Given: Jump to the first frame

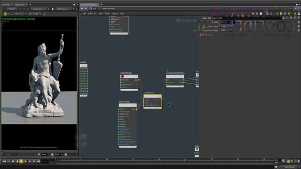Looking at the screenshot, I should (4, 161).
